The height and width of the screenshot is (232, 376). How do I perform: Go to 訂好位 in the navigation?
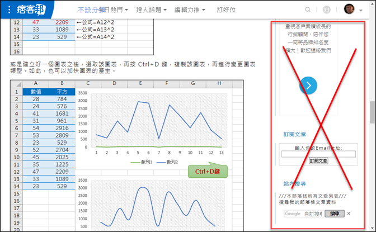pos(226,10)
